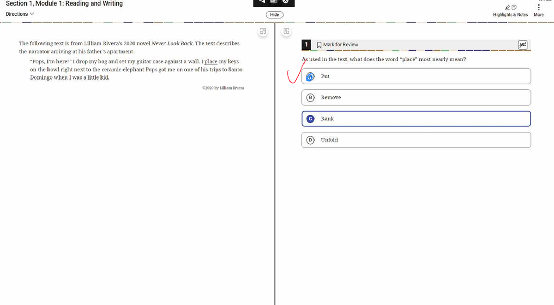This screenshot has width=554, height=305.
Task: Click the underlined word place in passage
Action: tap(211, 61)
